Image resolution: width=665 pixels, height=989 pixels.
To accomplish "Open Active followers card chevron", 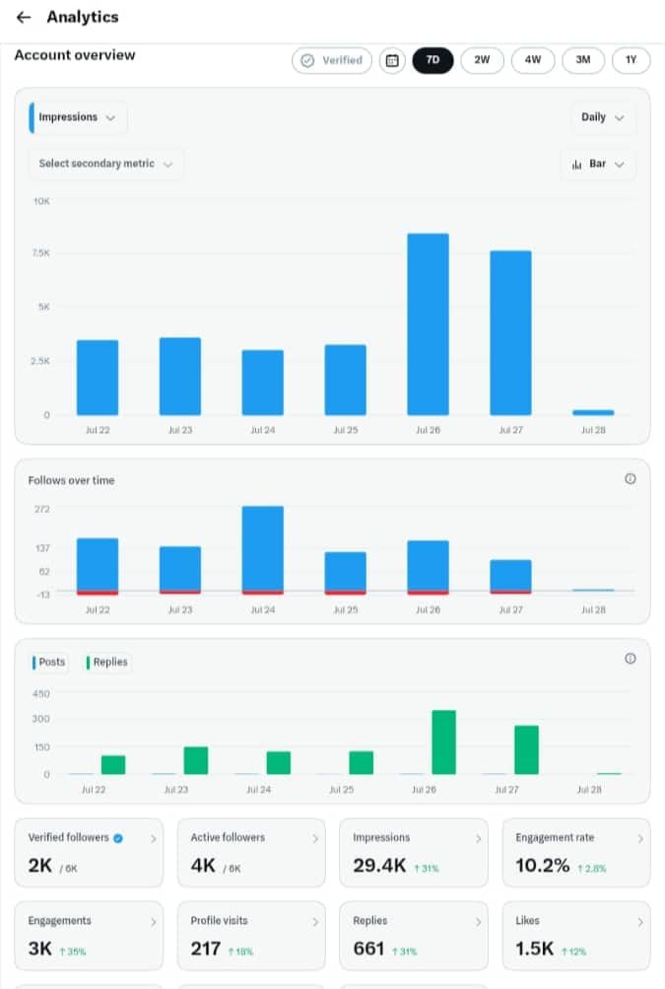I will (x=315, y=838).
